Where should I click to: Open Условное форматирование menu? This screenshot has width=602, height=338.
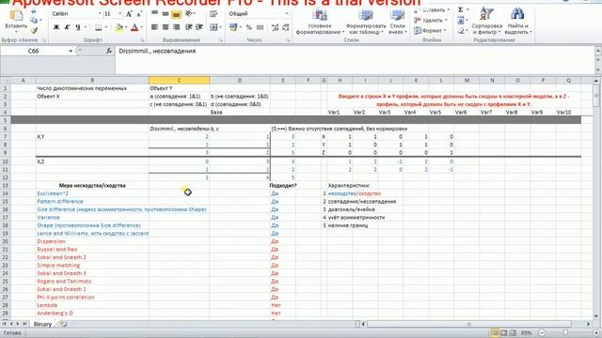[x=320, y=22]
